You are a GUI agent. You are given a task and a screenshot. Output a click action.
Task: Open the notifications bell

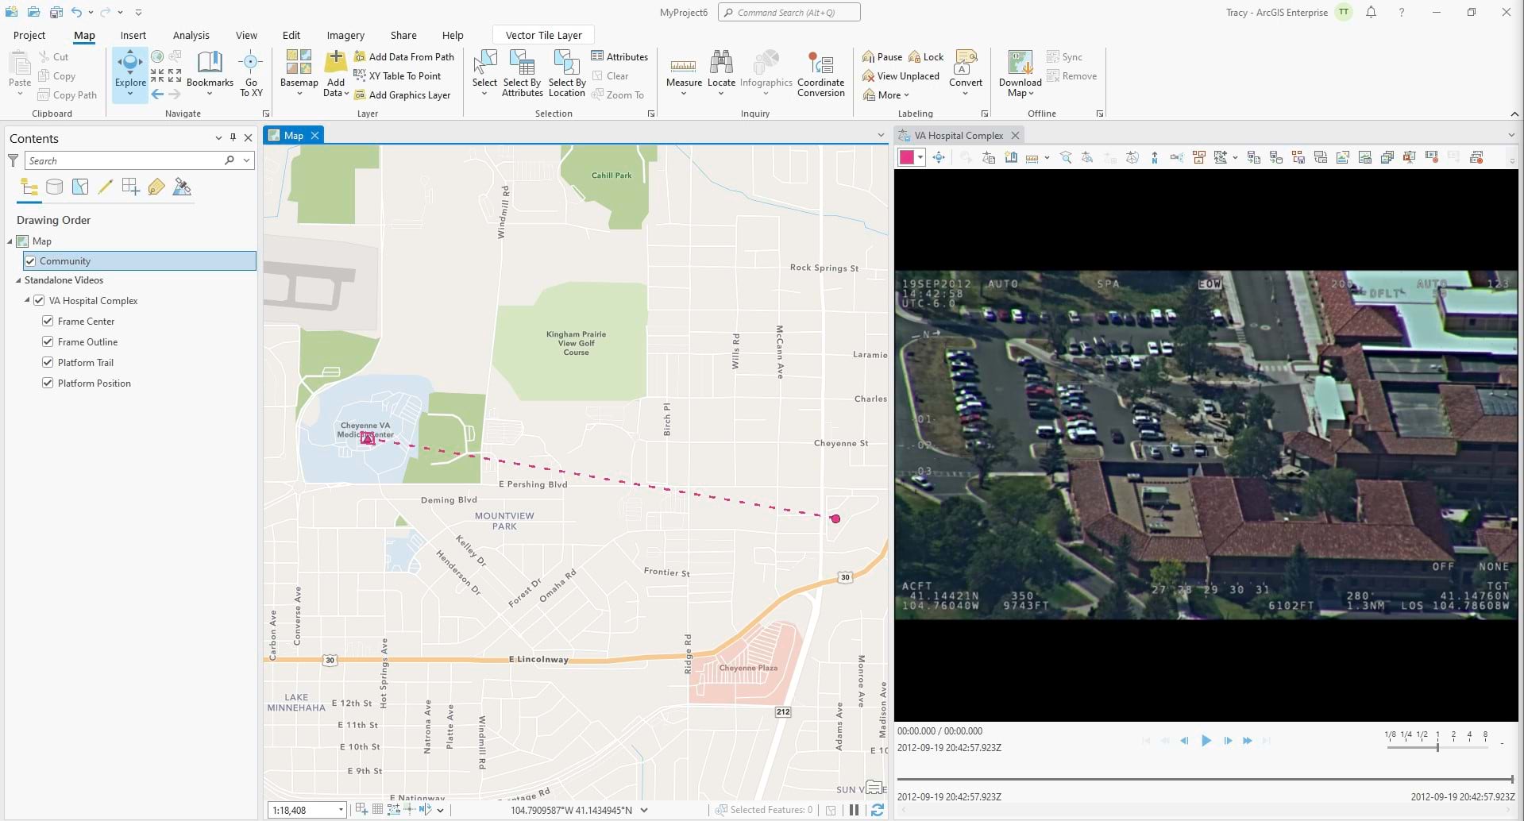coord(1372,12)
